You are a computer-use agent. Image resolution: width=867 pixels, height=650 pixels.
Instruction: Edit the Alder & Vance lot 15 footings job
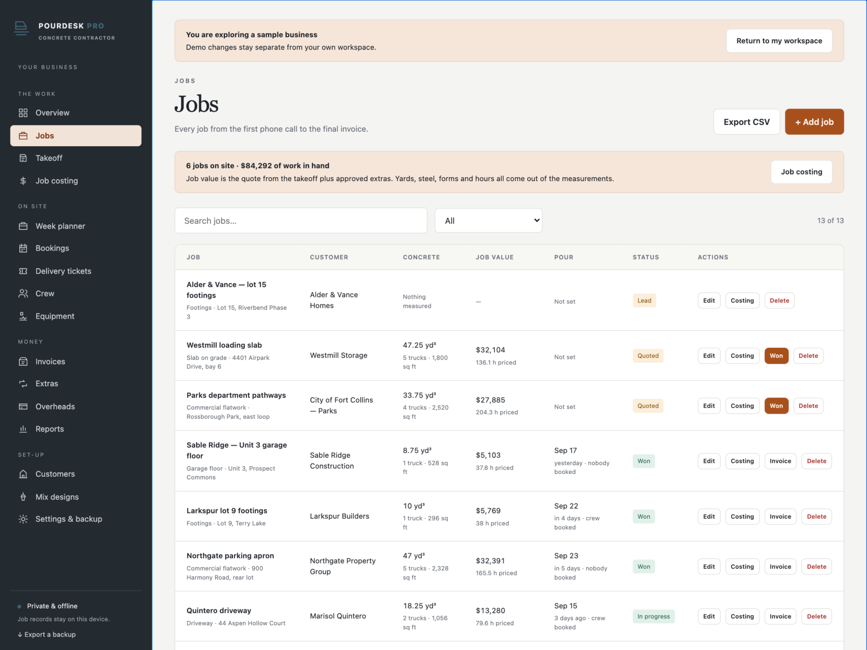(709, 301)
